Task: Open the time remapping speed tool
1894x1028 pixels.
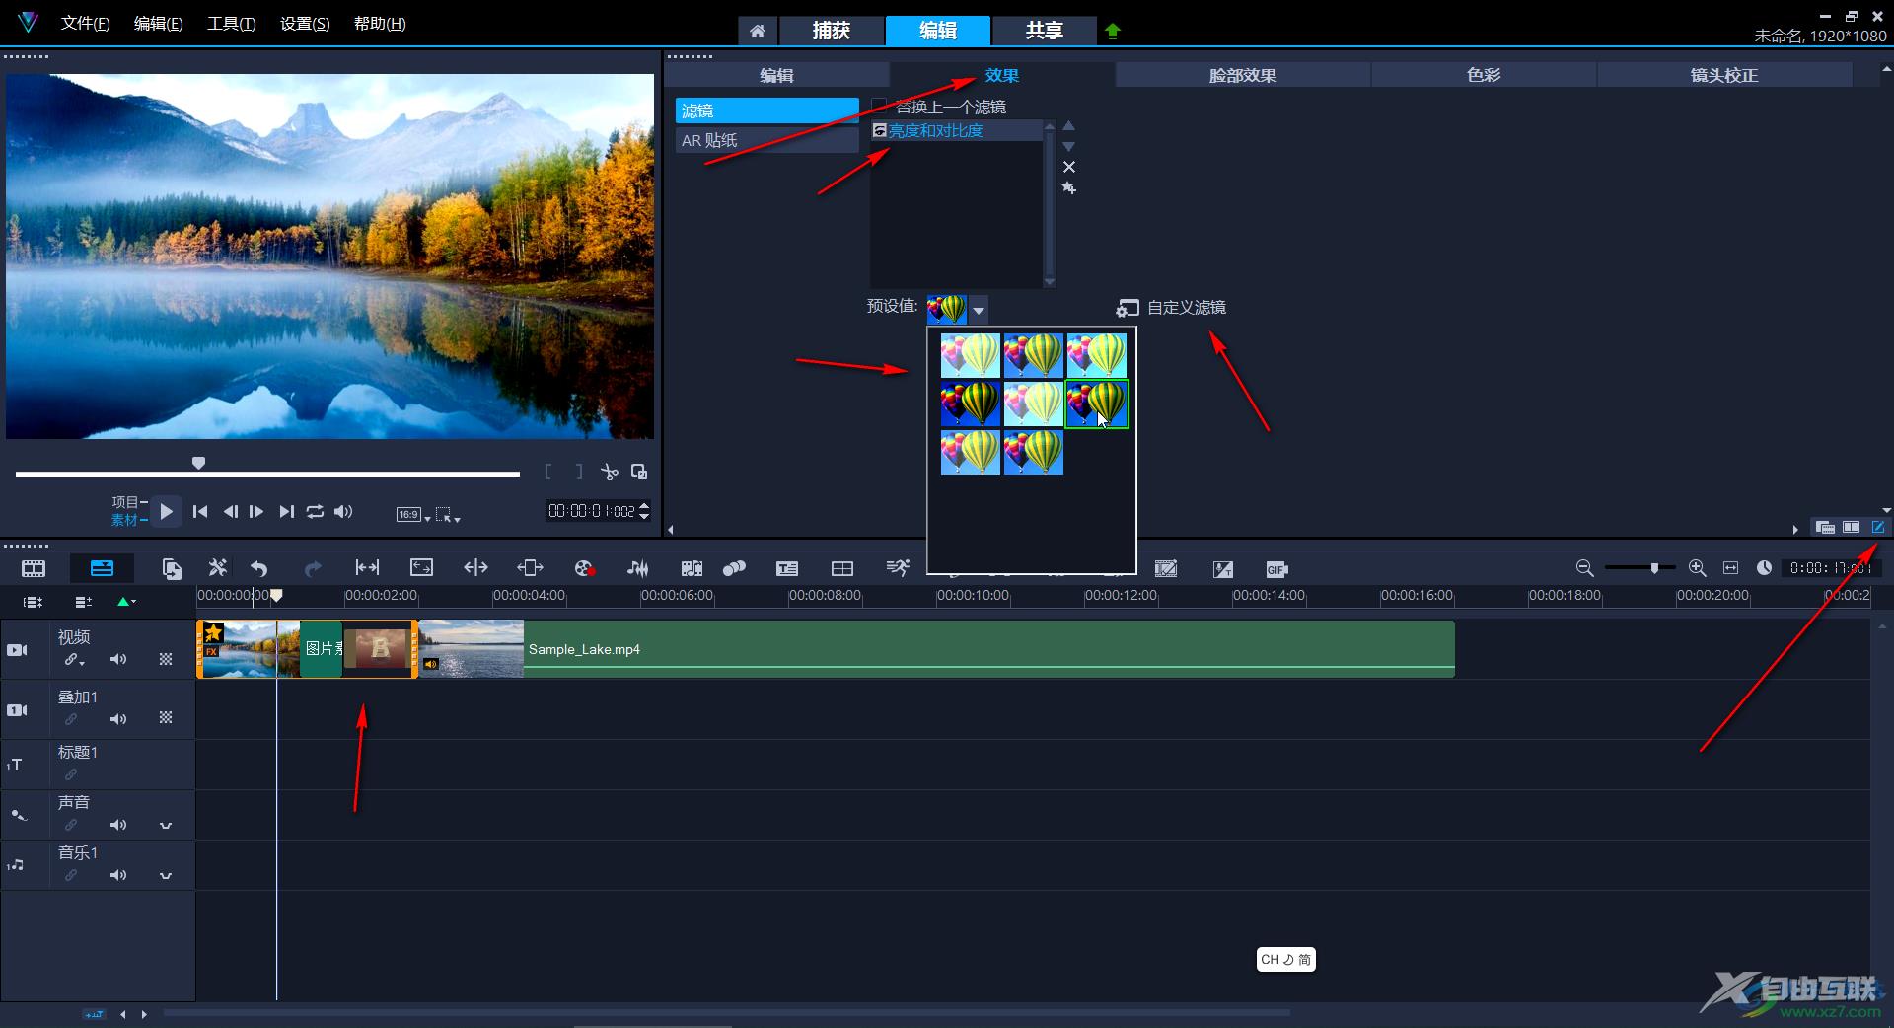Action: (x=898, y=567)
